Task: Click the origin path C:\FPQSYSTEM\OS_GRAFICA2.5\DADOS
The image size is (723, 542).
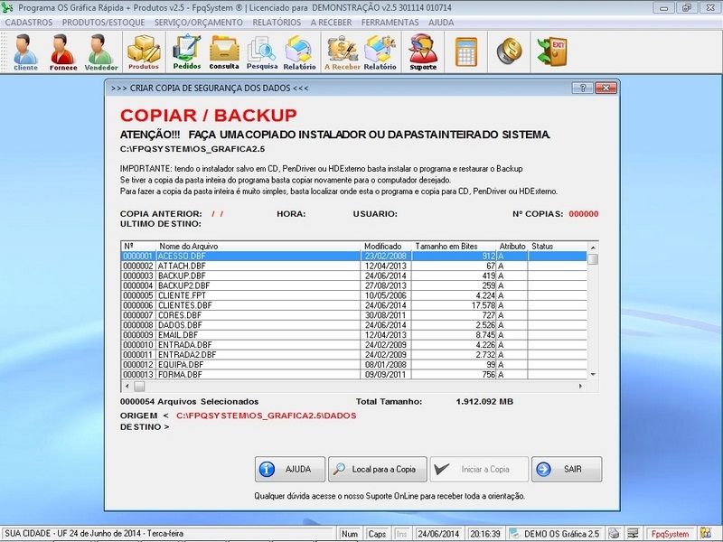Action: tap(266, 416)
